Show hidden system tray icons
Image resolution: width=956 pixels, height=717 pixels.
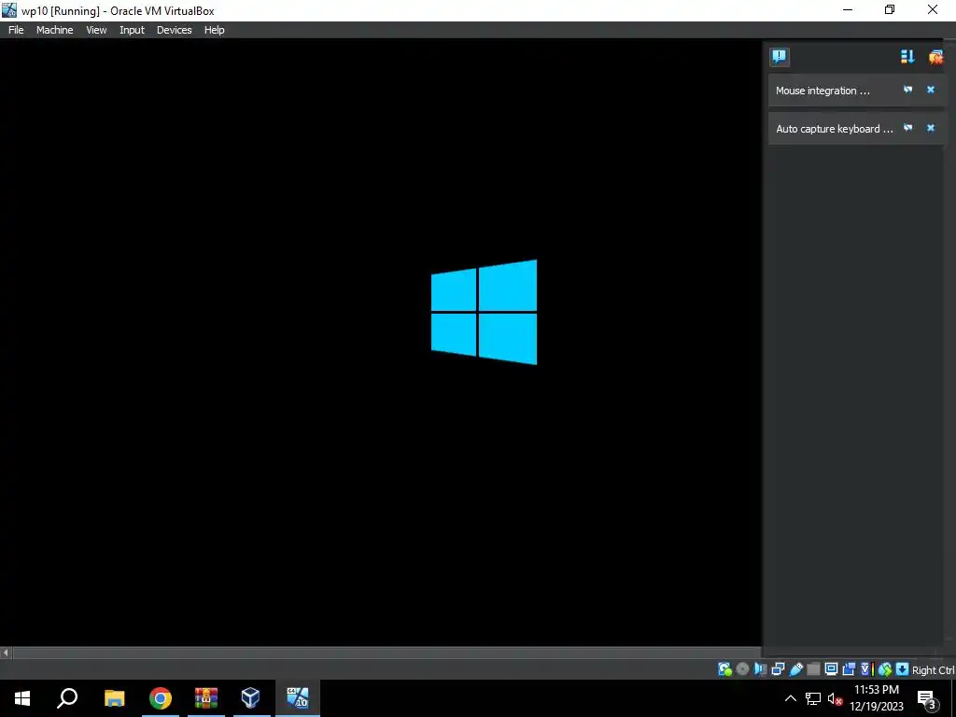790,698
